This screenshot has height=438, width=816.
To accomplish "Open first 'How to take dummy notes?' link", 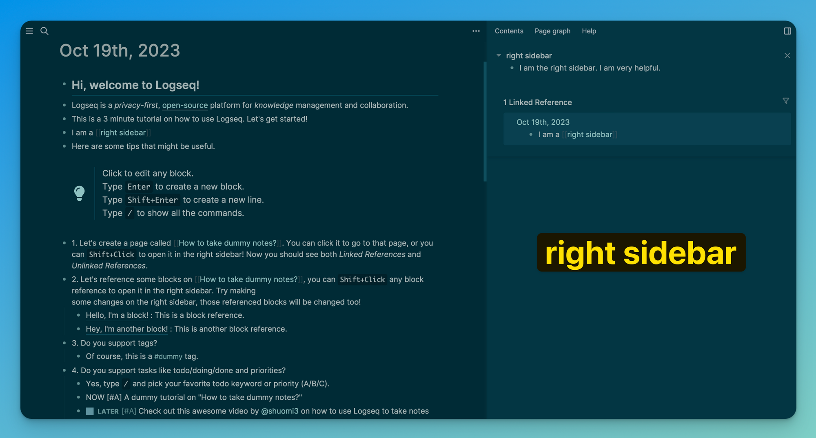I will (x=228, y=243).
